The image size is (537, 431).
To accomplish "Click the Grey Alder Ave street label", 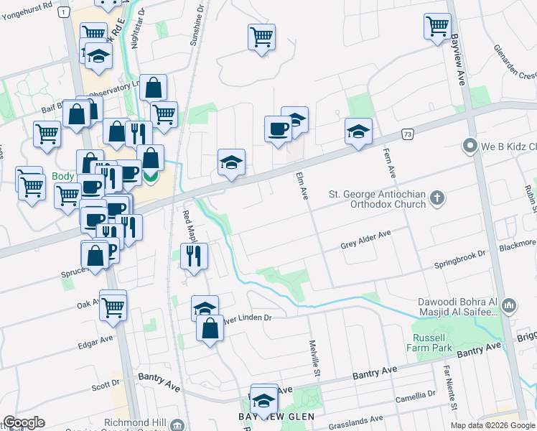I will point(365,239).
